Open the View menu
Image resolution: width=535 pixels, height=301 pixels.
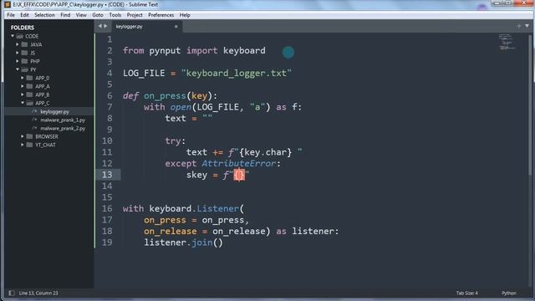(x=81, y=15)
